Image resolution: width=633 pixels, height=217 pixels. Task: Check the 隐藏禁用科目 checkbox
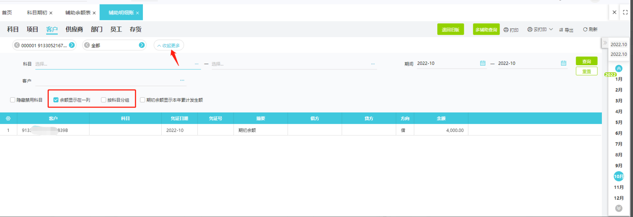[13, 100]
